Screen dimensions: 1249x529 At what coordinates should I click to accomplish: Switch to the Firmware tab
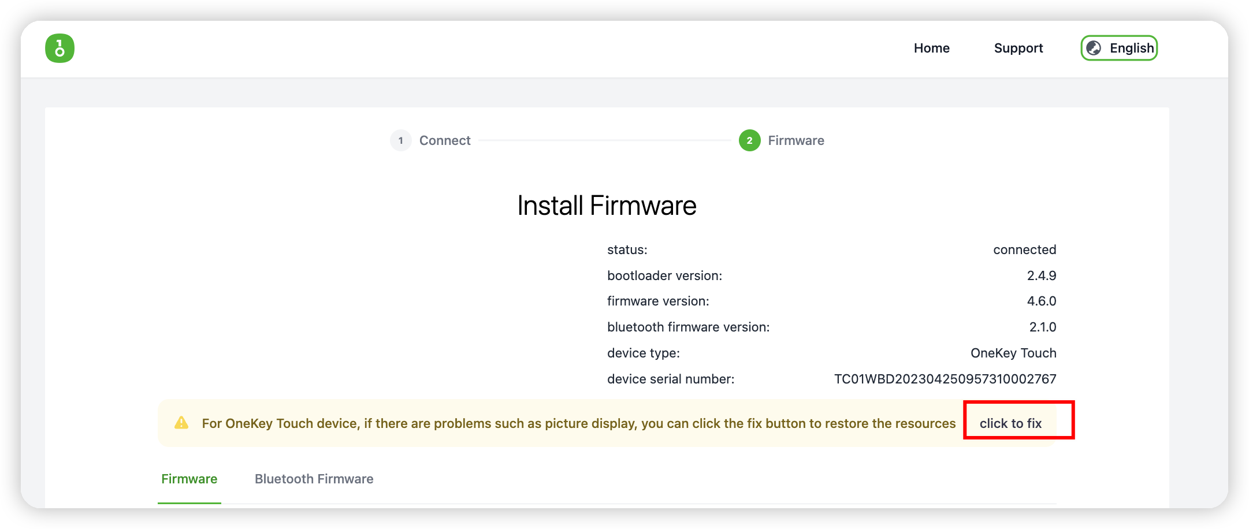[x=189, y=479]
